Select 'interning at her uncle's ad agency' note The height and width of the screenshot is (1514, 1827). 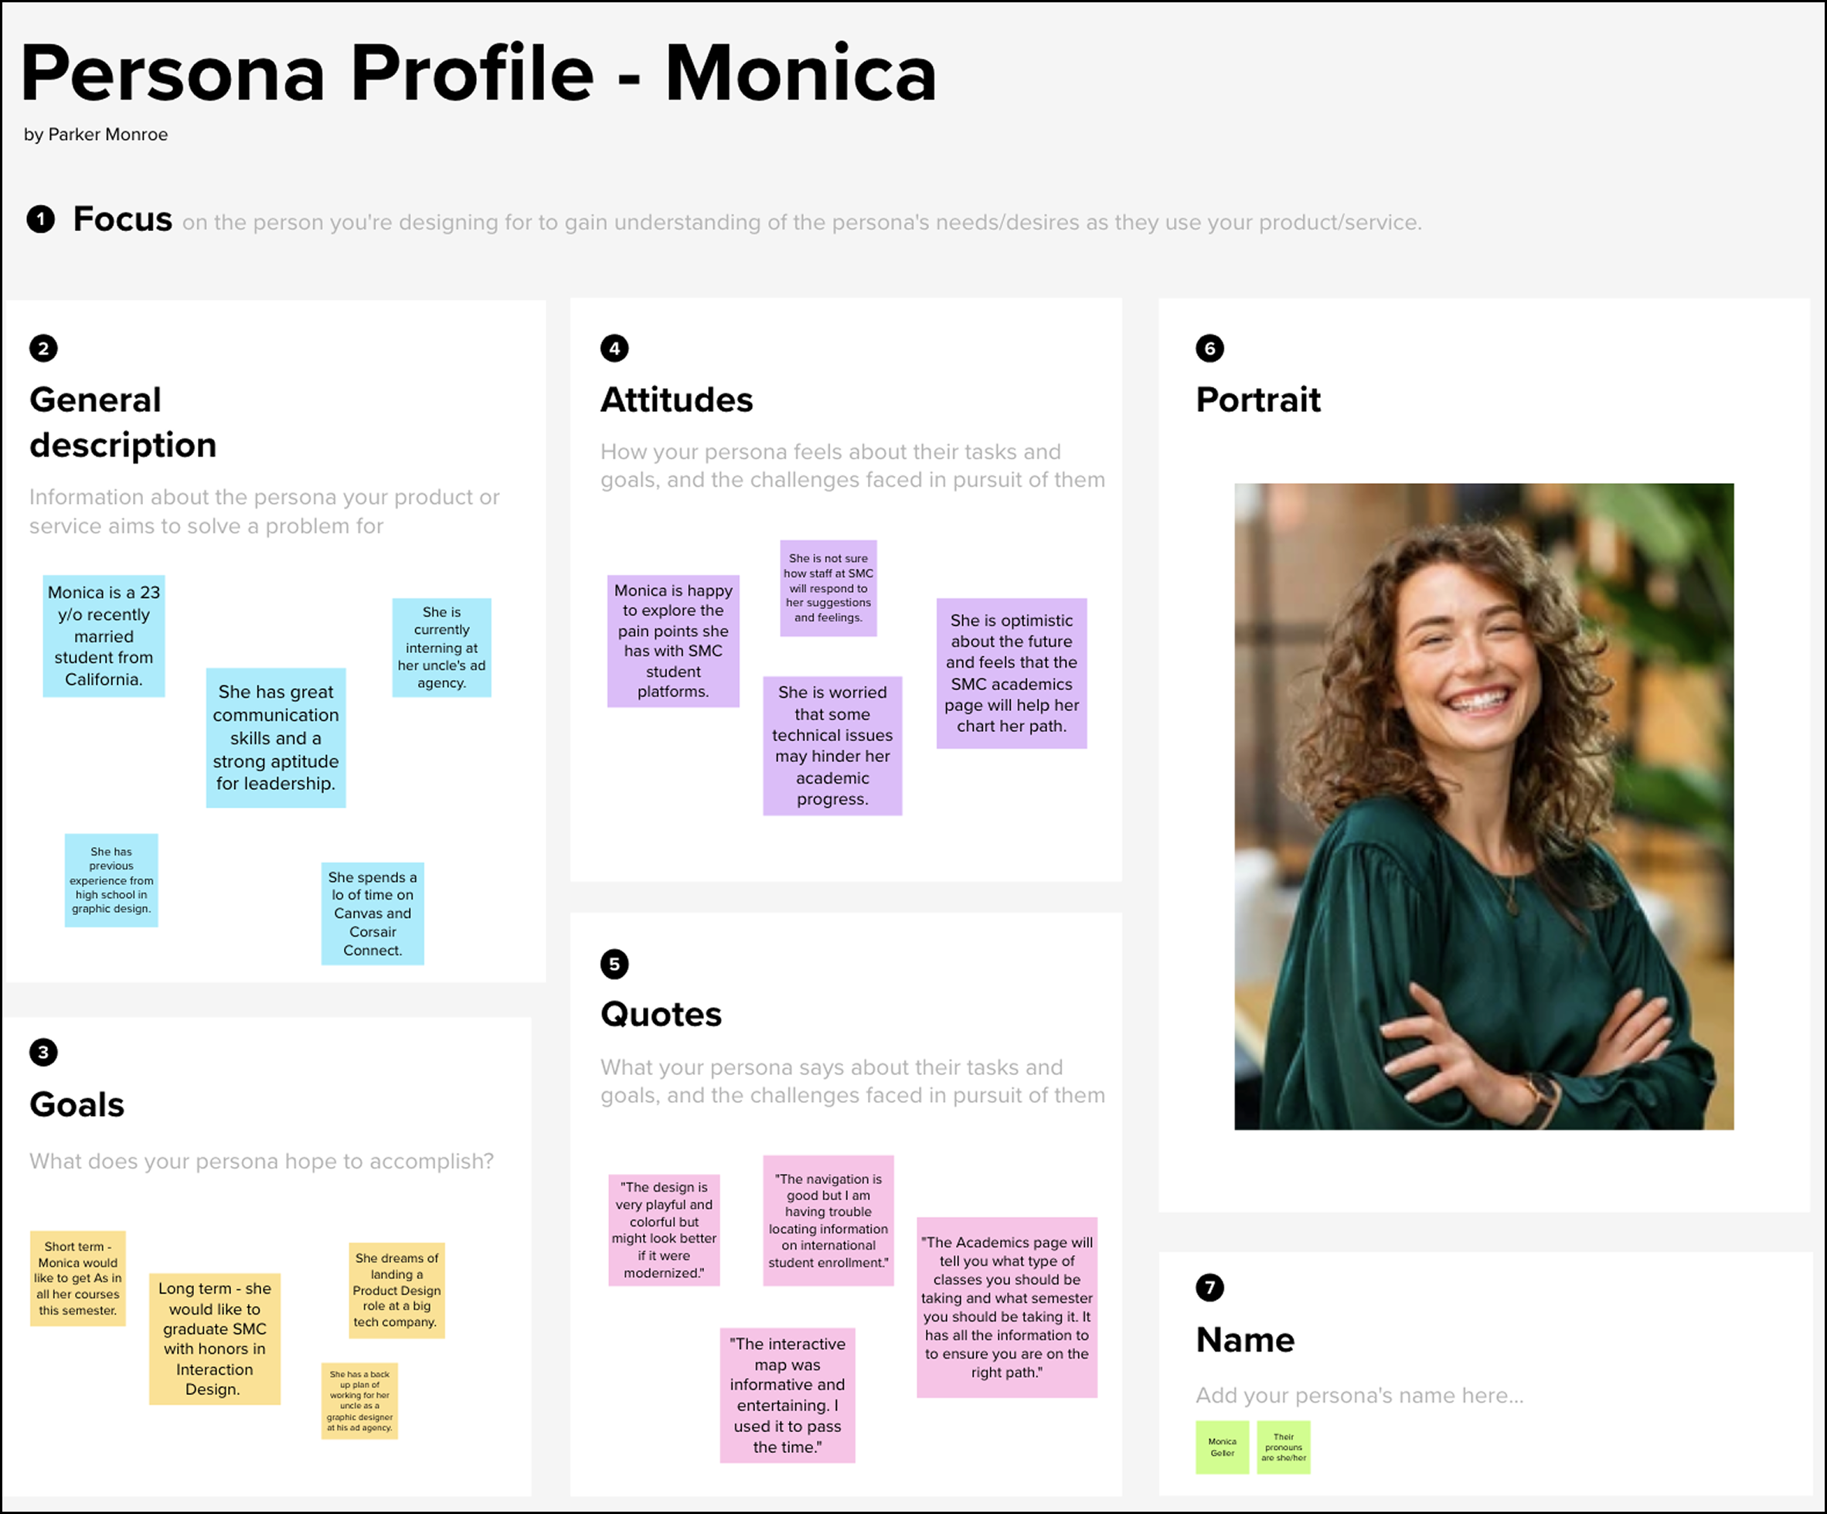tap(441, 648)
